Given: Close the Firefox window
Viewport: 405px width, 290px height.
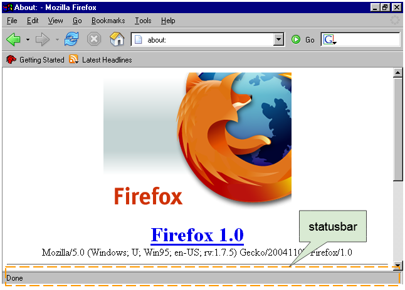Looking at the screenshot, I should pyautogui.click(x=397, y=7).
